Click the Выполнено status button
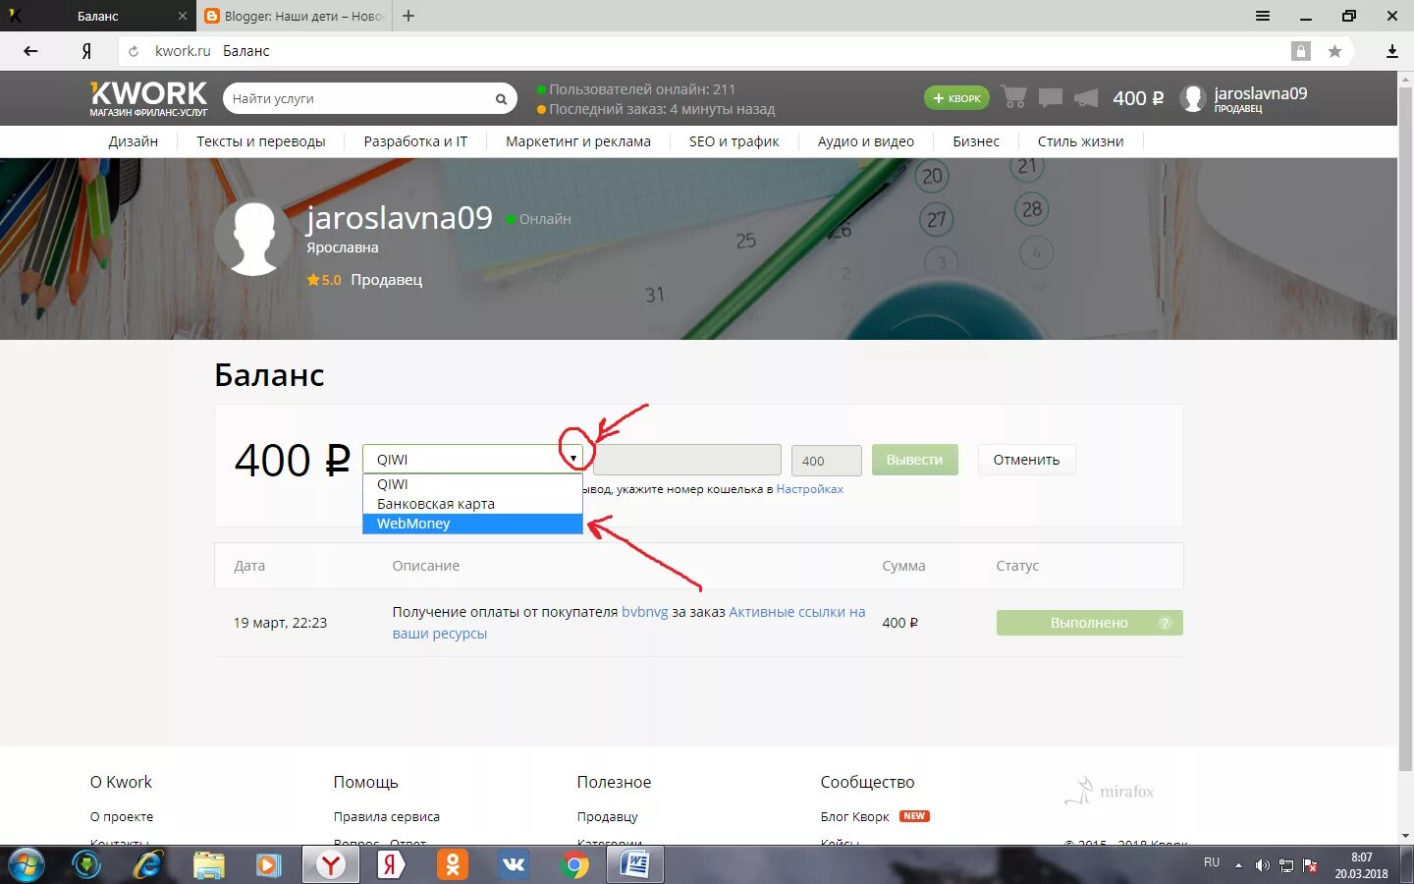The height and width of the screenshot is (884, 1414). click(1089, 623)
